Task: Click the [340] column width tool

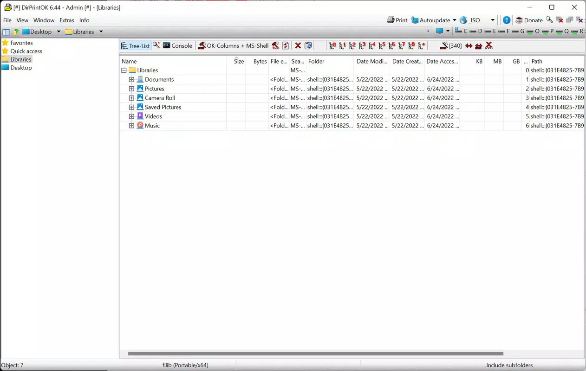Action: (451, 45)
